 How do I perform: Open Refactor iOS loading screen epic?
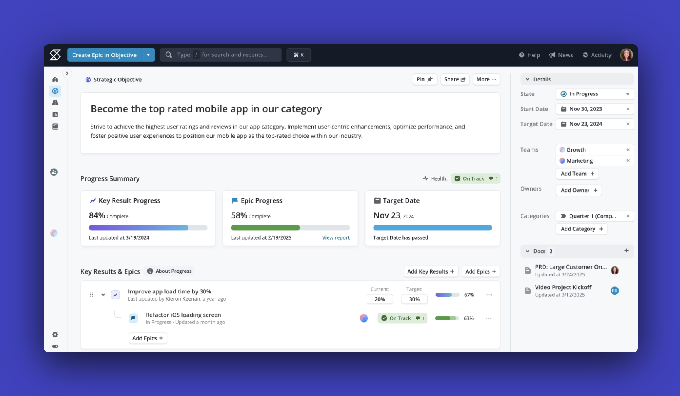183,315
